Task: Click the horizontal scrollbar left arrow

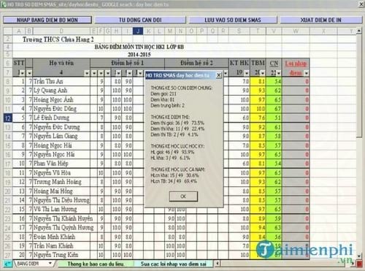Action: pos(218,264)
